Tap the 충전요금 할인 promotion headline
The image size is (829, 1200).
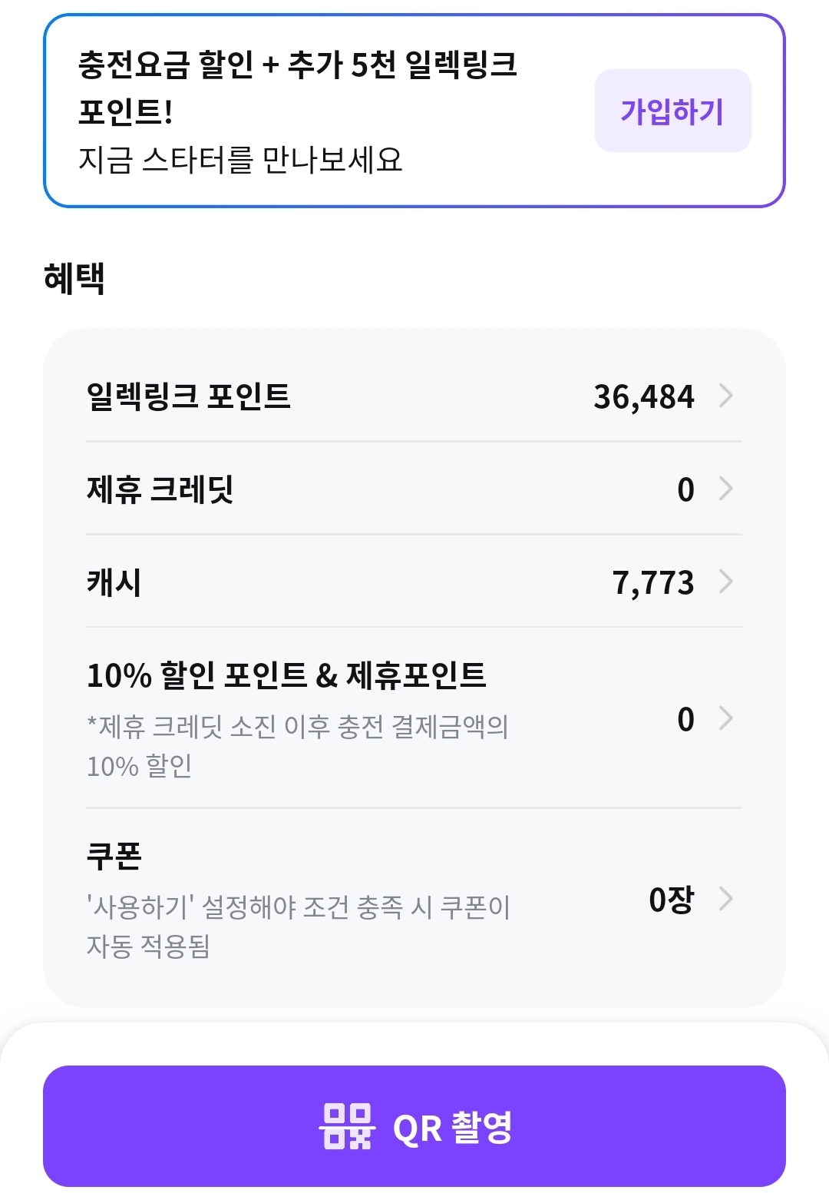298,88
